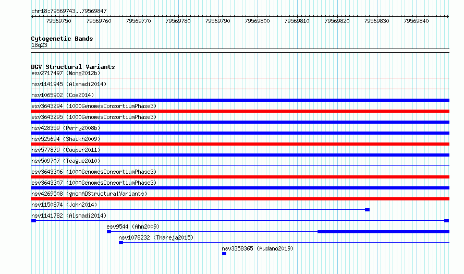Click the thin red line of nsv1141945
The height and width of the screenshot is (274, 464).
click(x=240, y=89)
